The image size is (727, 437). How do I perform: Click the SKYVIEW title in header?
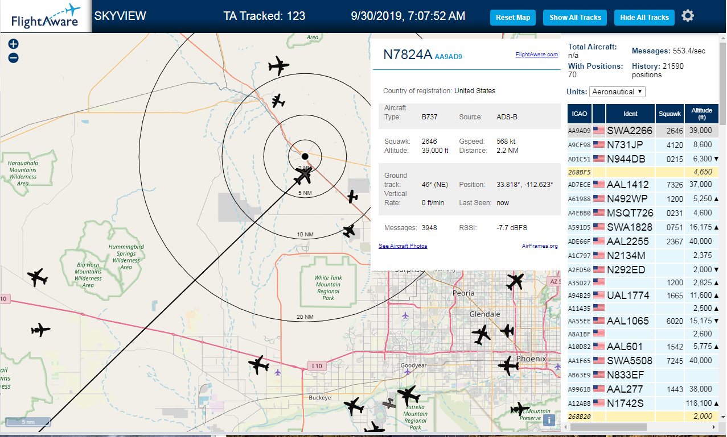(x=120, y=16)
